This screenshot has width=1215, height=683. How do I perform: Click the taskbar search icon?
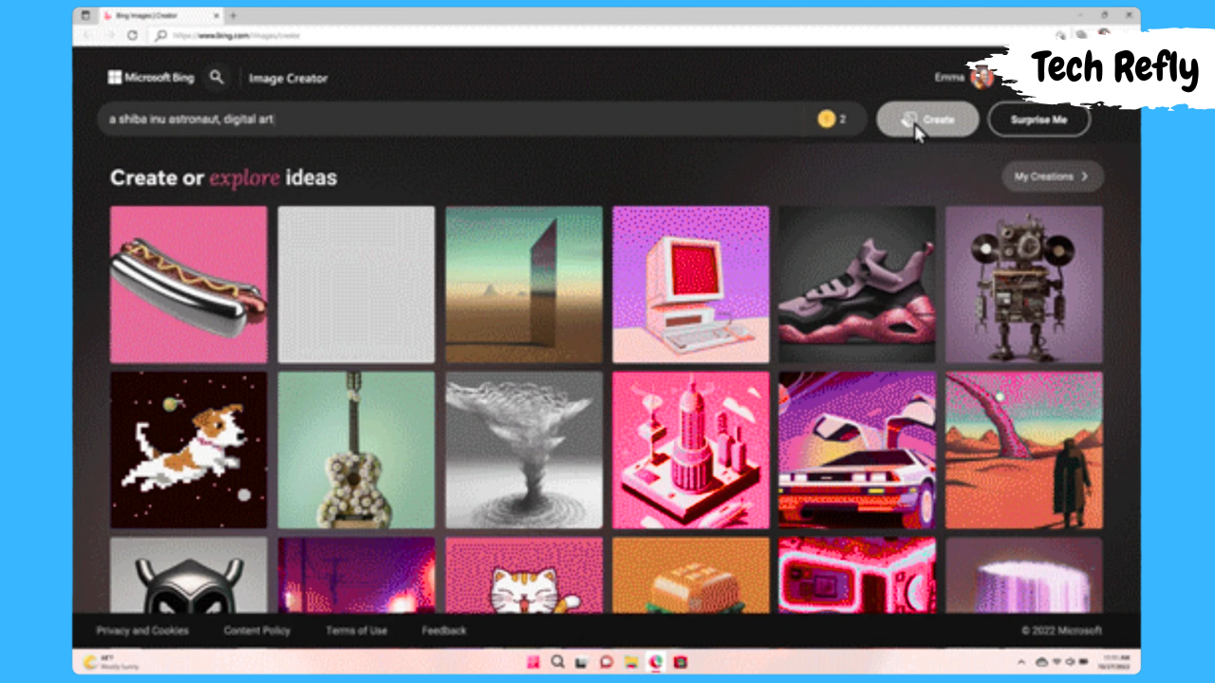(557, 661)
